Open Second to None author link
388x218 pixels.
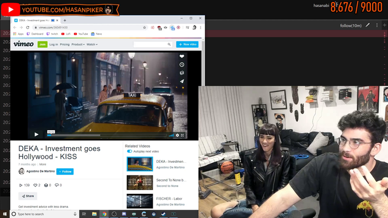coord(167,186)
